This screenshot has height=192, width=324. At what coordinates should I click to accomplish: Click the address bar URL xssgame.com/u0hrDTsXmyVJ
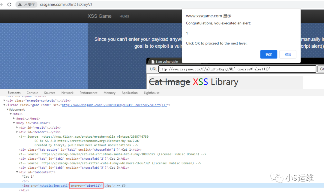(66, 4)
